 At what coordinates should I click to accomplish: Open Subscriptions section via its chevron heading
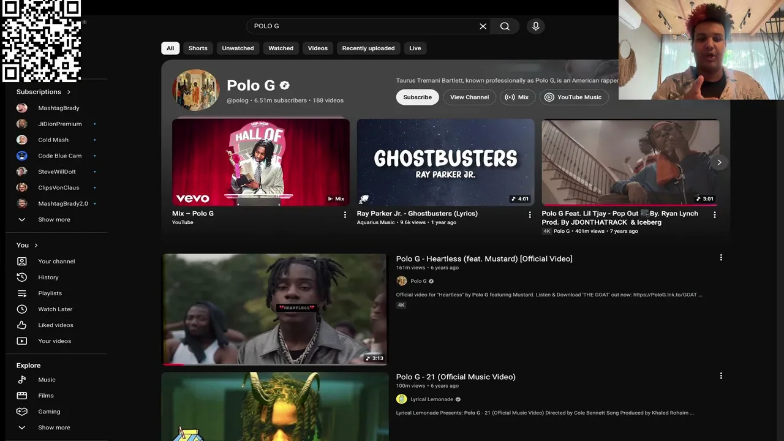click(x=43, y=92)
